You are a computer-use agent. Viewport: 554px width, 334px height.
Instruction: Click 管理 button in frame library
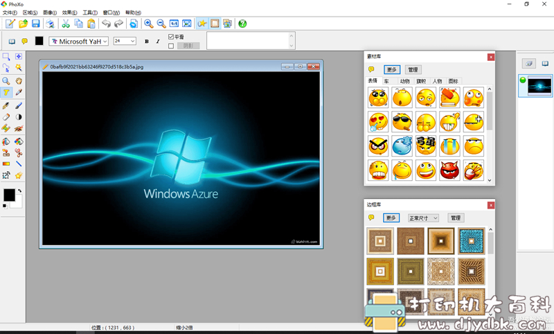tap(456, 218)
